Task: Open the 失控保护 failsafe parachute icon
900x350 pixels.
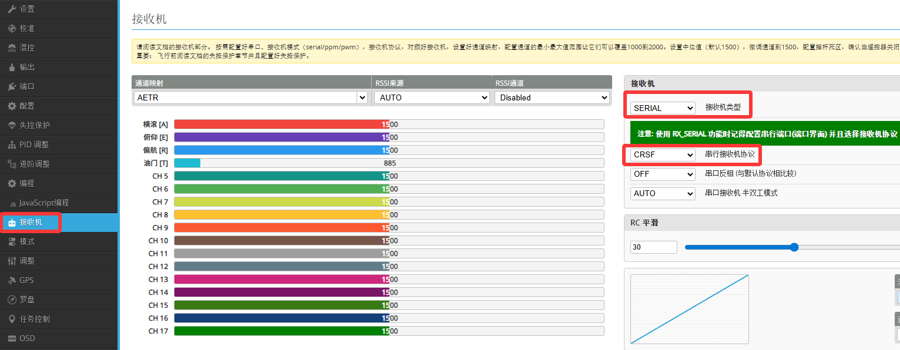Action: 12,125
